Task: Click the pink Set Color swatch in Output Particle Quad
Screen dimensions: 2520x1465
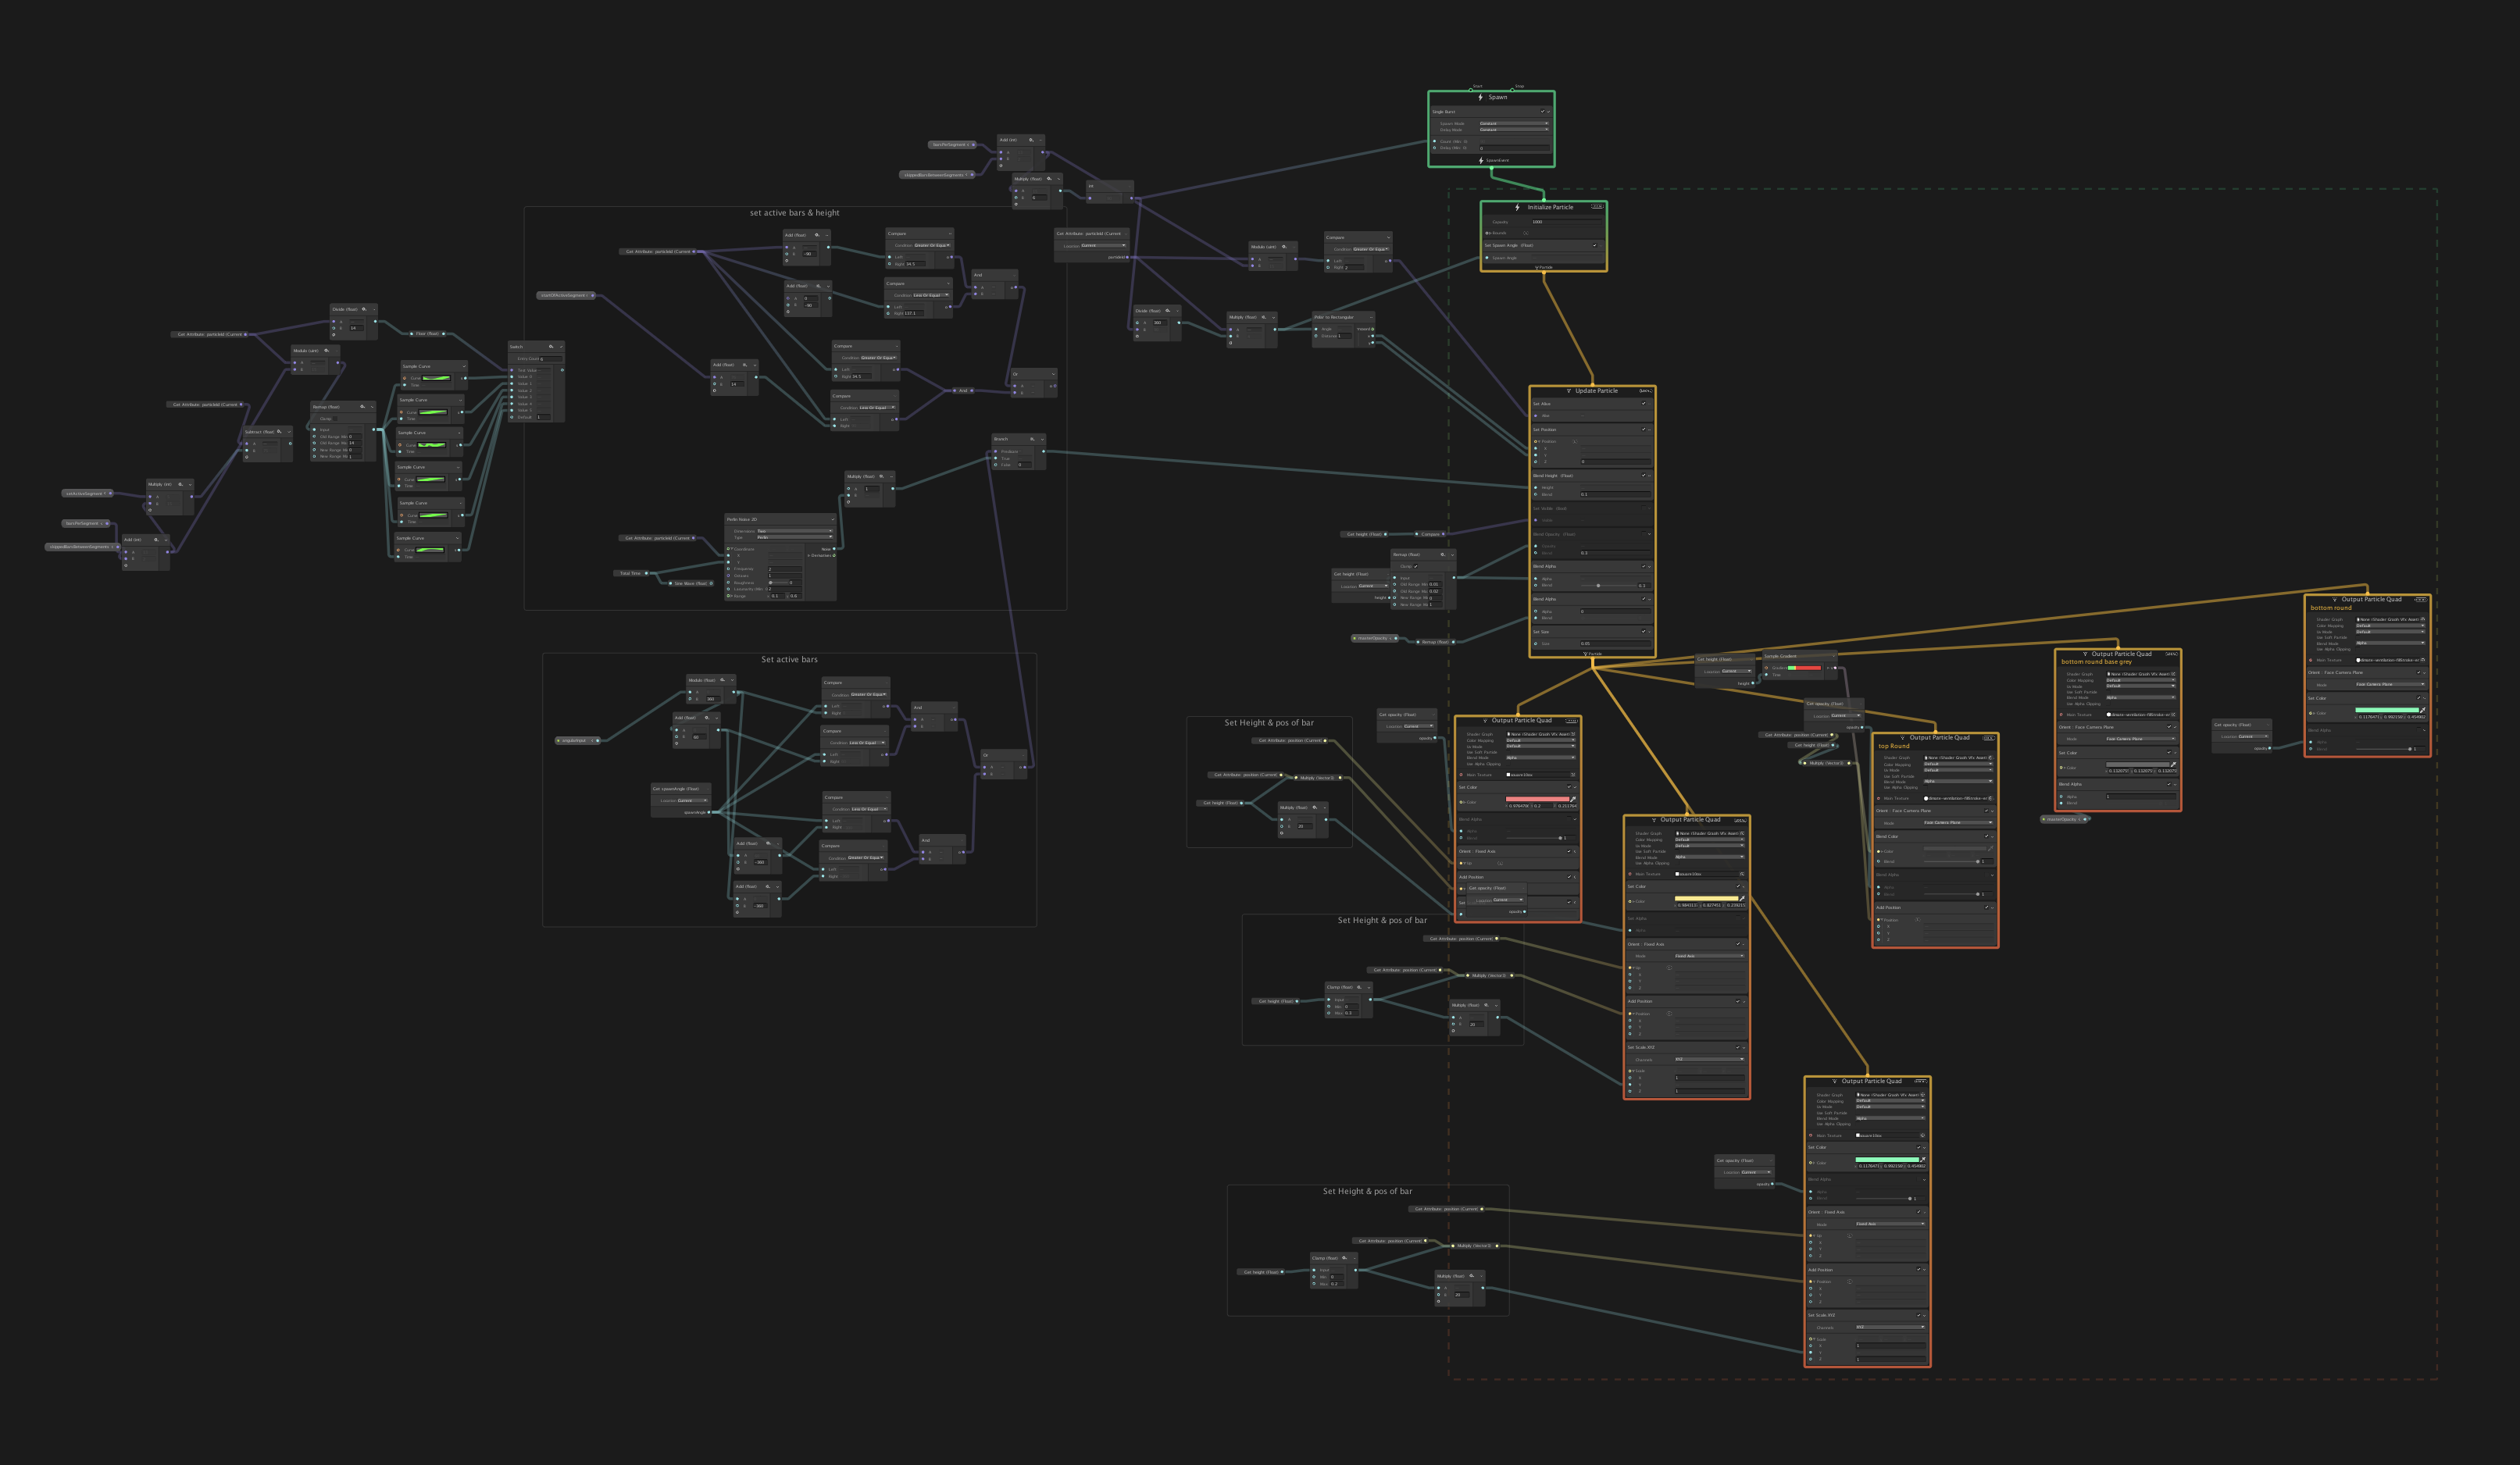Action: (x=1537, y=799)
